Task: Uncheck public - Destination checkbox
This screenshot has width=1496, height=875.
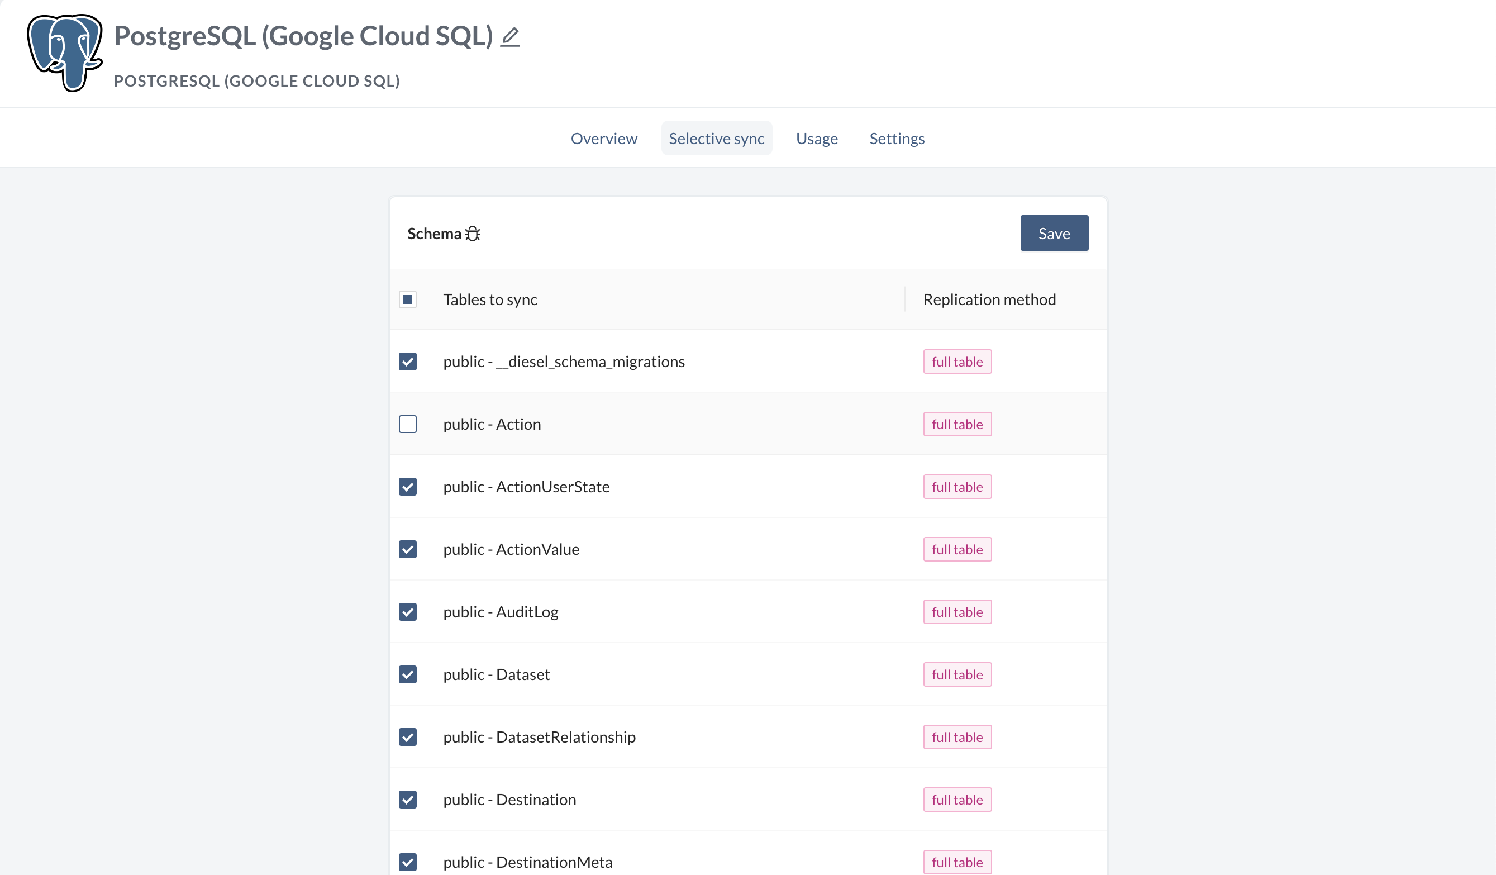Action: (x=408, y=800)
